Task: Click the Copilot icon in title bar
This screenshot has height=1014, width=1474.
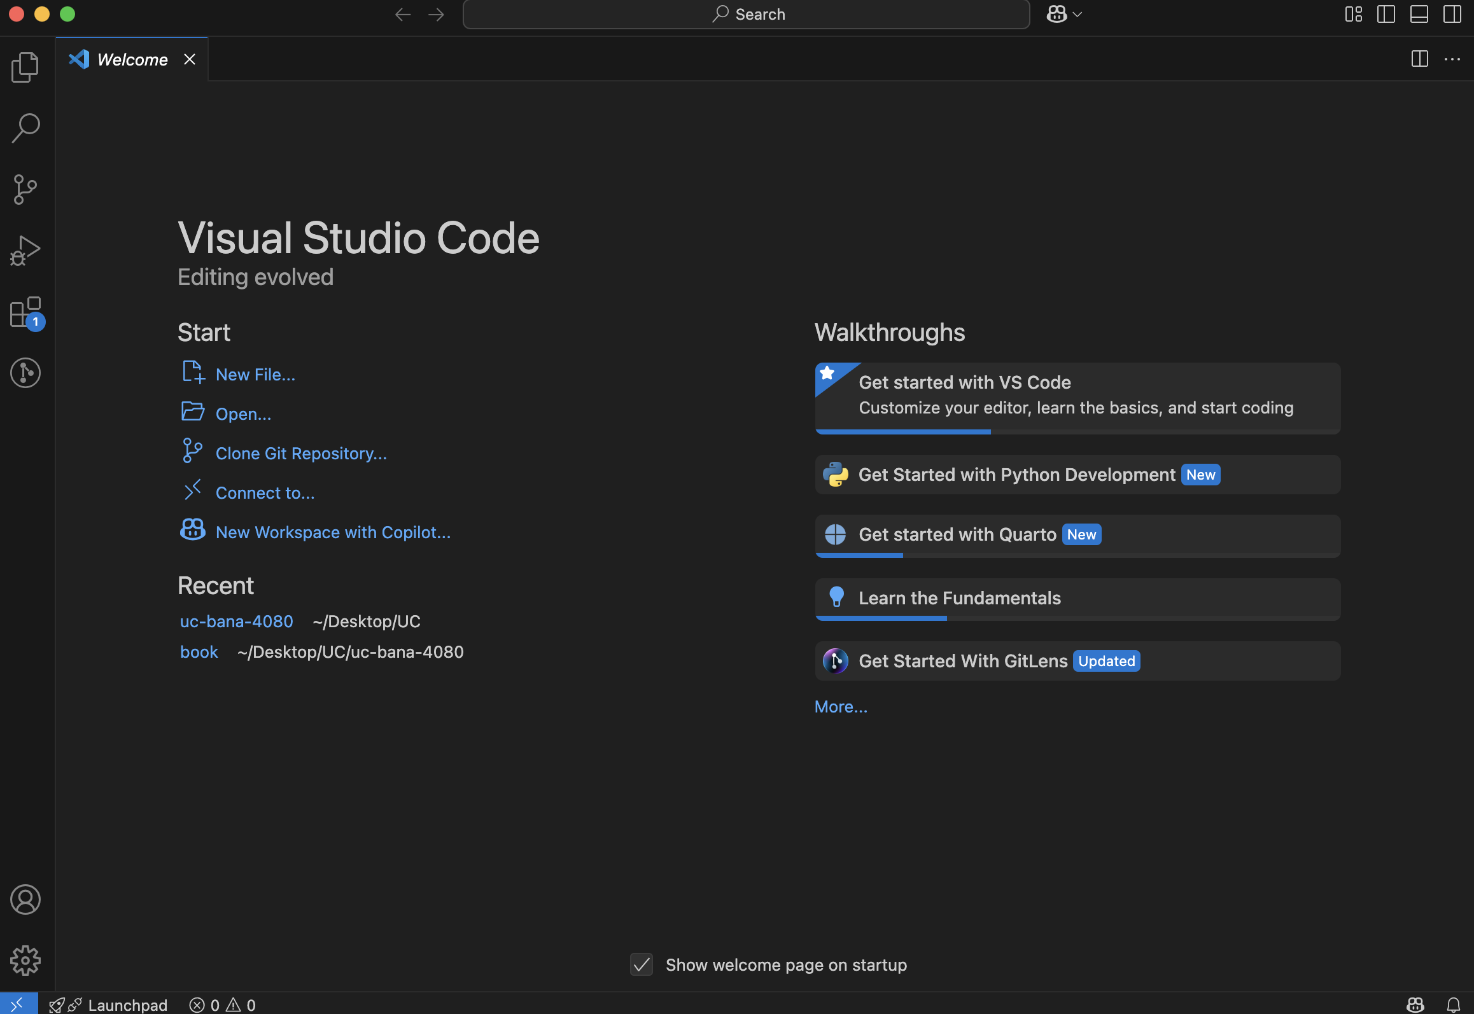Action: click(1057, 14)
